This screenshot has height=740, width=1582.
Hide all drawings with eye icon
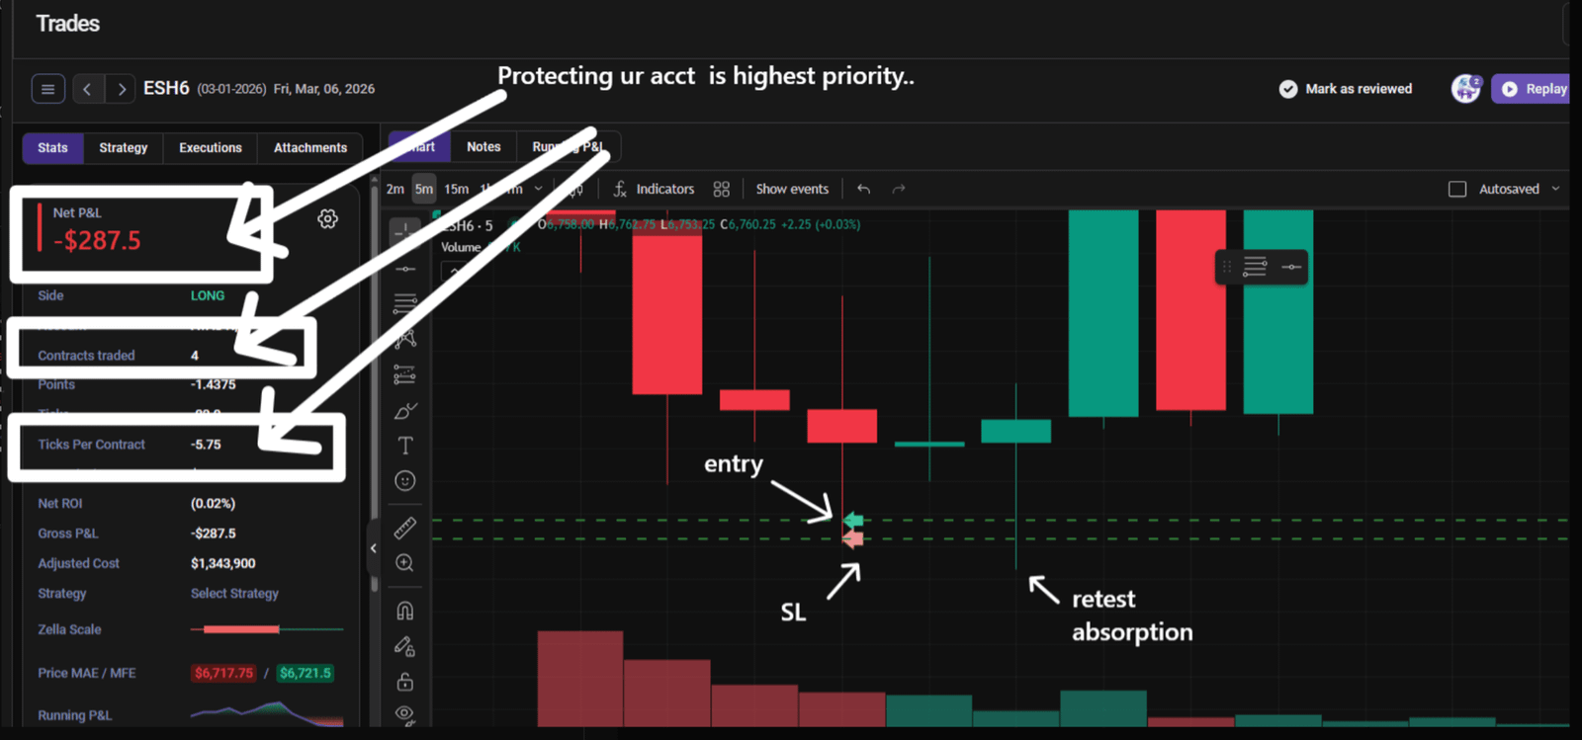405,714
